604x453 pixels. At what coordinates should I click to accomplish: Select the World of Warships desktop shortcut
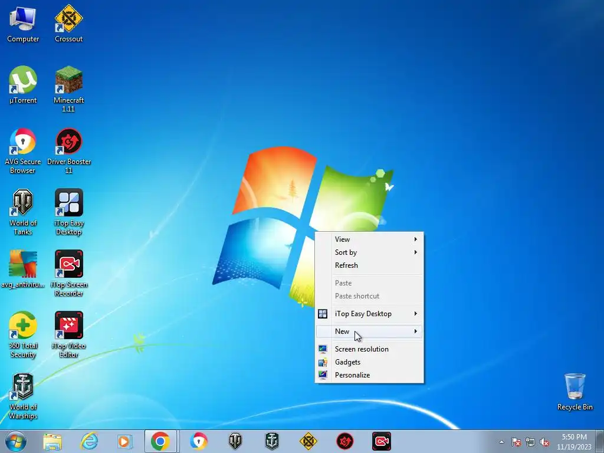click(x=23, y=396)
